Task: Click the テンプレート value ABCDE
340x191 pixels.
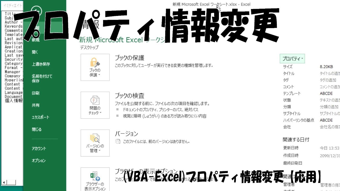Action: pyautogui.click(x=326, y=93)
